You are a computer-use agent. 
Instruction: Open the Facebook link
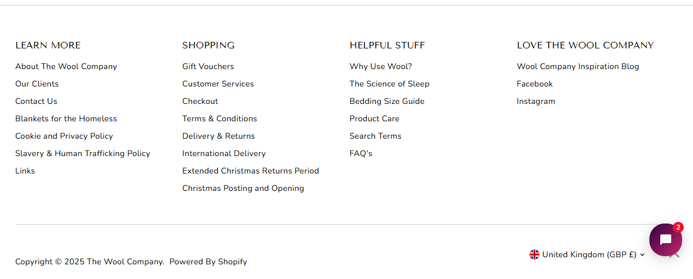(x=534, y=84)
